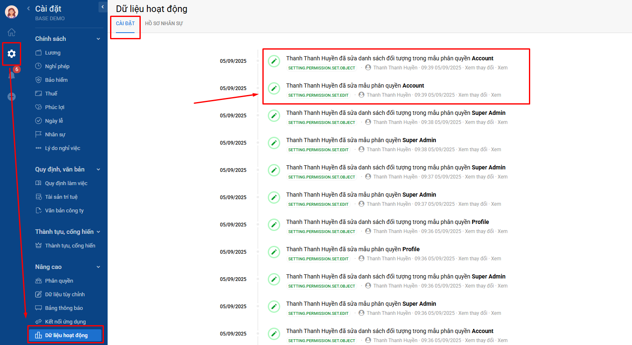The width and height of the screenshot is (632, 345).
Task: Open Phúc lợi settings
Action: click(55, 107)
